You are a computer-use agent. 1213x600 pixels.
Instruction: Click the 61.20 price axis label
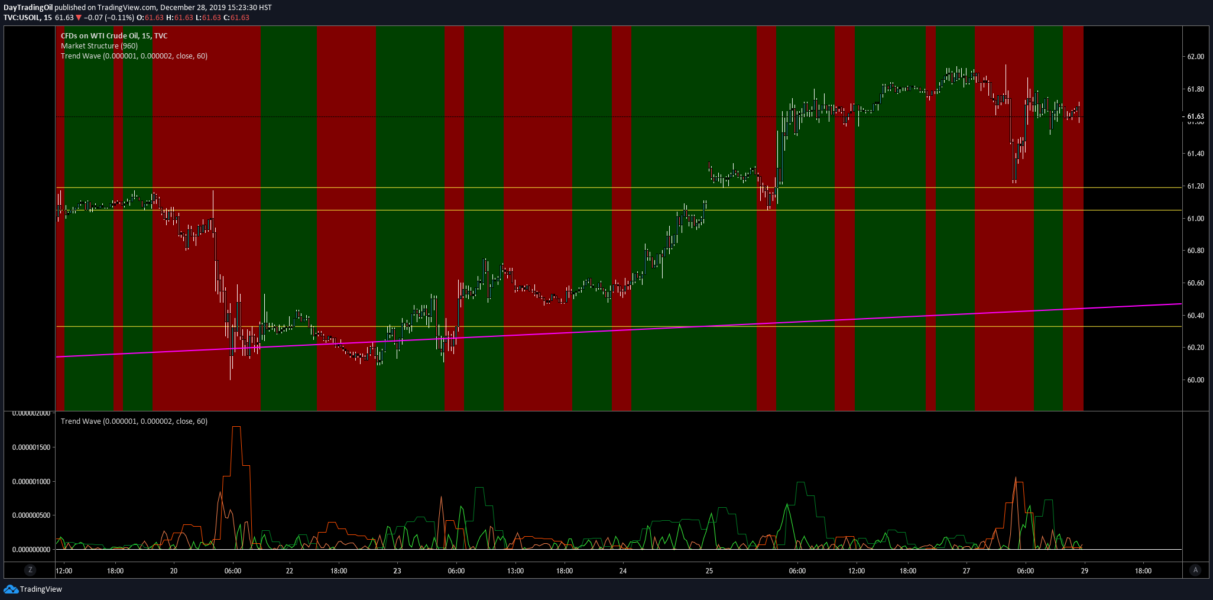point(1196,186)
